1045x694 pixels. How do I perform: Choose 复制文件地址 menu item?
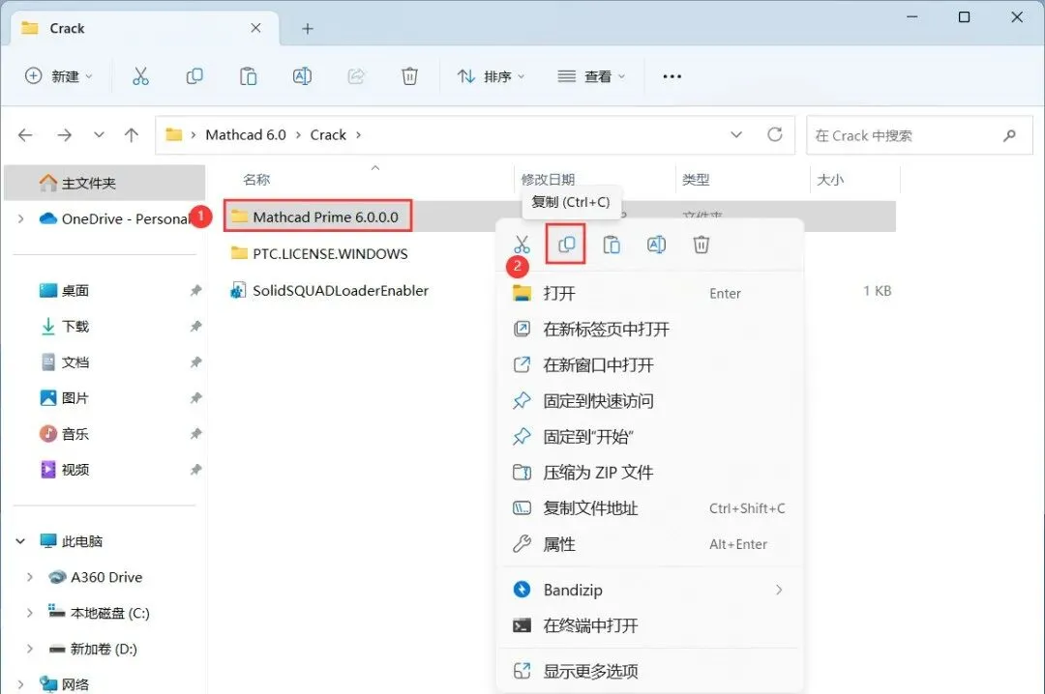tap(650, 508)
